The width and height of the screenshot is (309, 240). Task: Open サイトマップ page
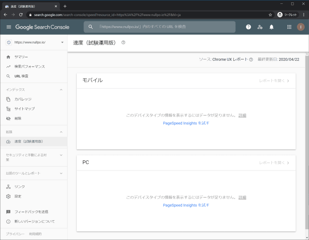pos(33,109)
